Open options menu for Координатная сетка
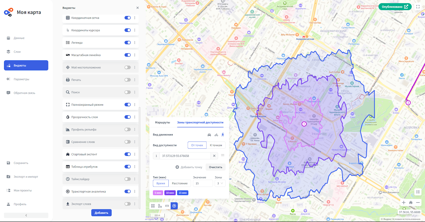The width and height of the screenshot is (425, 222). (135, 18)
